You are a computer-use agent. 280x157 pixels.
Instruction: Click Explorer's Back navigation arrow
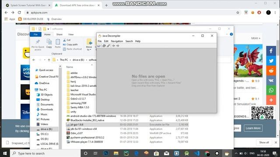34,60
